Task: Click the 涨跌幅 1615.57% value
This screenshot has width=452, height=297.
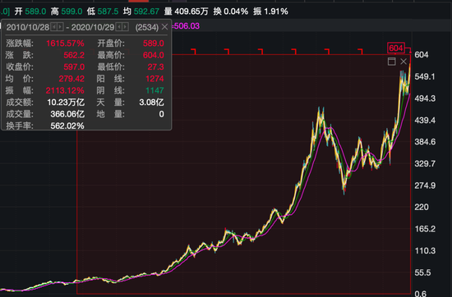Action: (65, 43)
